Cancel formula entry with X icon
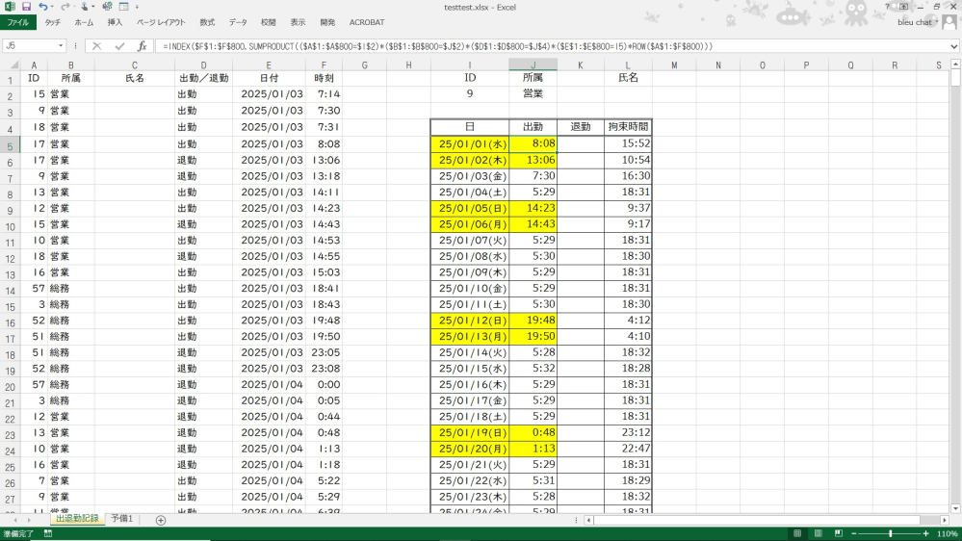The width and height of the screenshot is (962, 541). 97,46
